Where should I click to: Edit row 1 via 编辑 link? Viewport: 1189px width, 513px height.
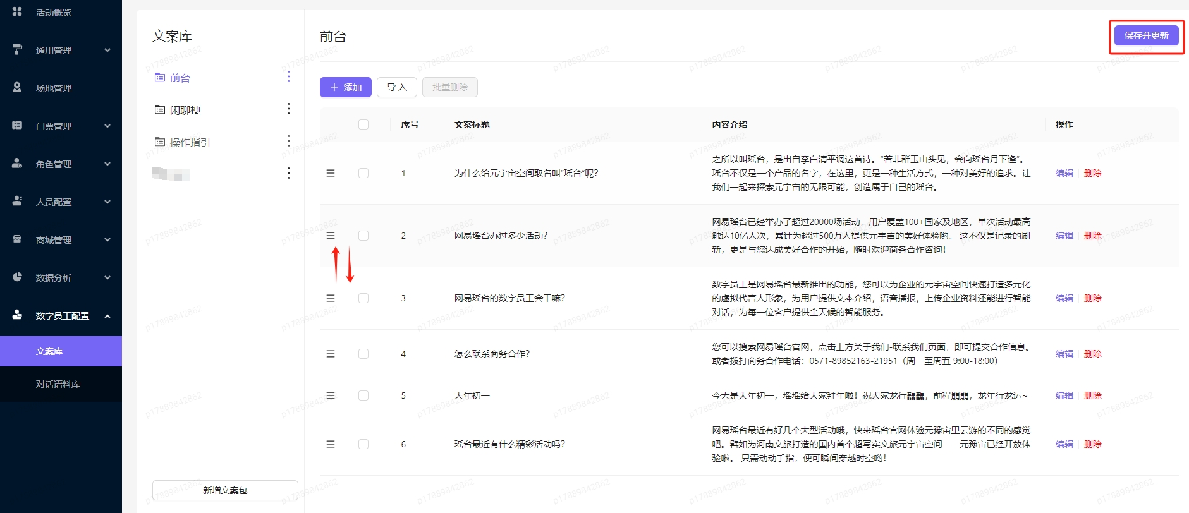tap(1064, 173)
